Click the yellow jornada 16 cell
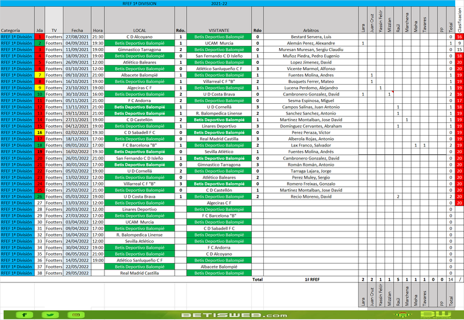464x320 pixels. tap(39, 133)
